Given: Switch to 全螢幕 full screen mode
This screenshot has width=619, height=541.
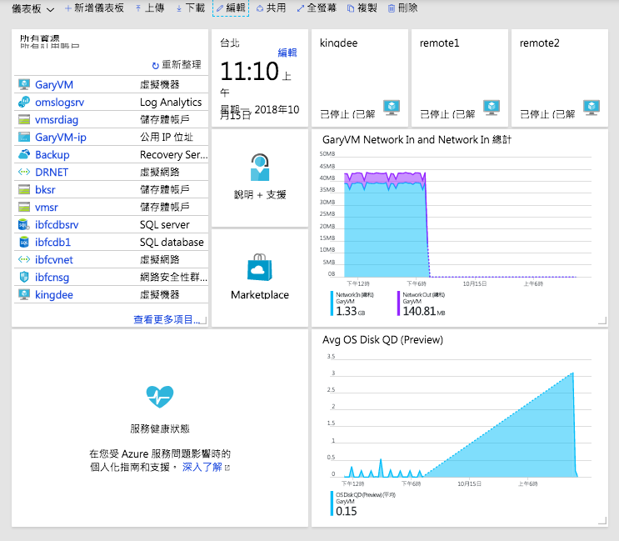Looking at the screenshot, I should (x=317, y=8).
